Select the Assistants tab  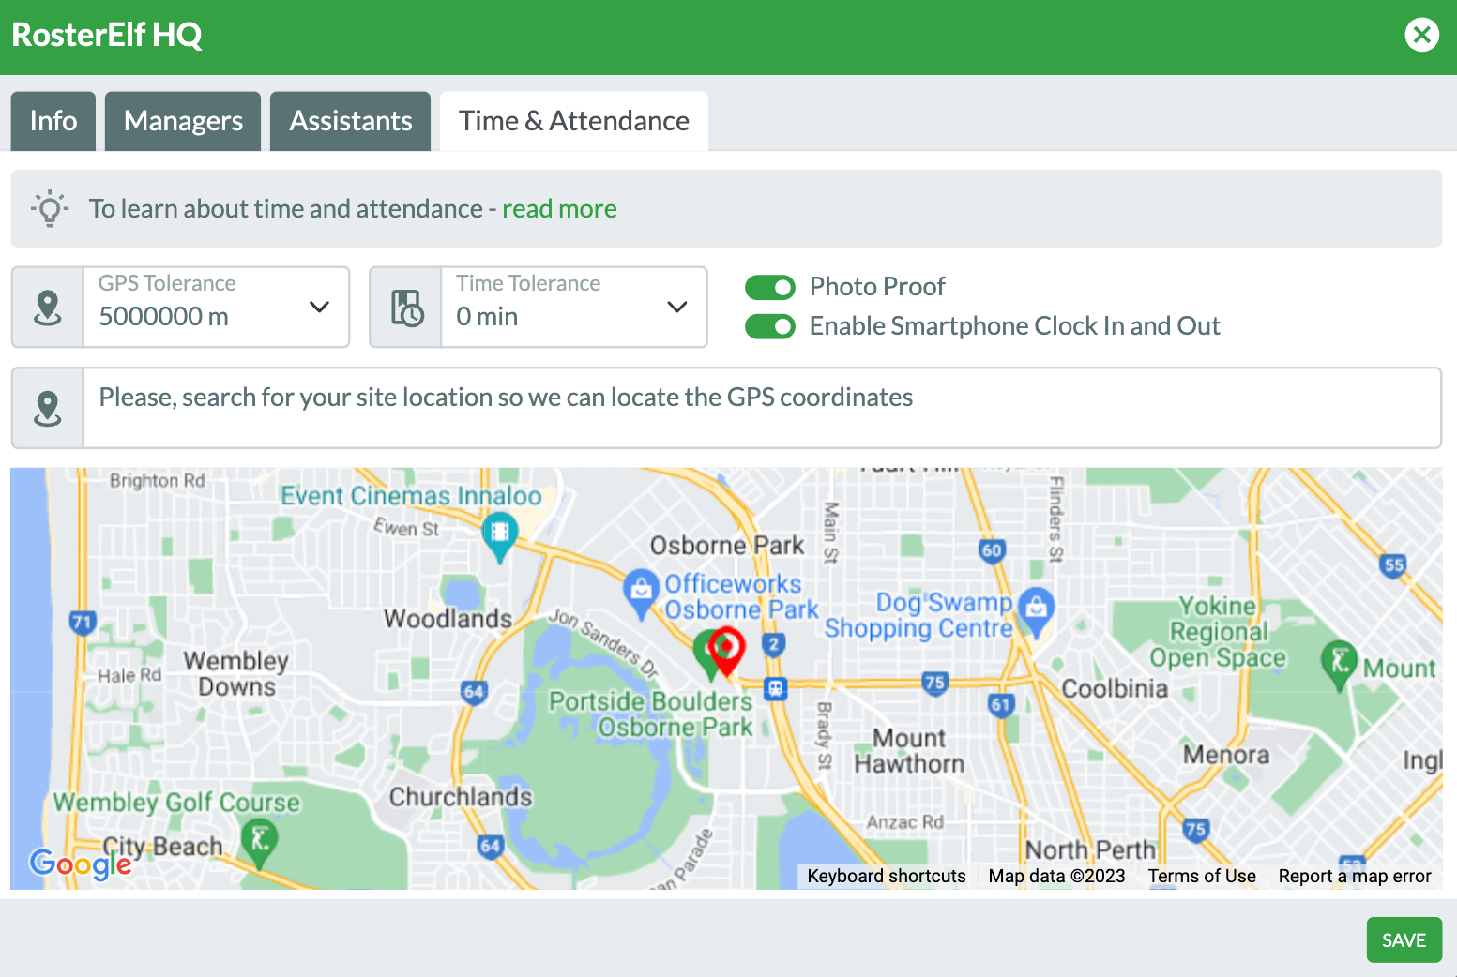tap(350, 121)
